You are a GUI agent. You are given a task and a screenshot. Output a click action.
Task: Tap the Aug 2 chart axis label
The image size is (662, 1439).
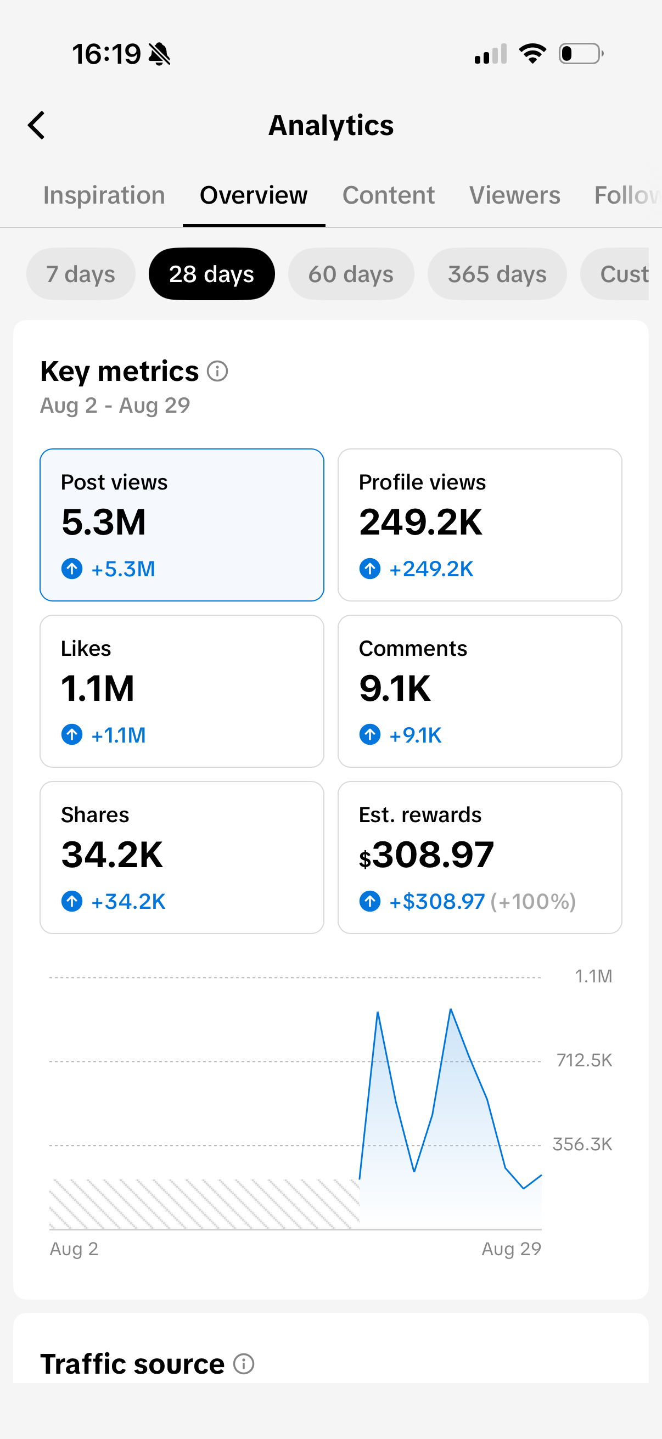click(x=74, y=1249)
